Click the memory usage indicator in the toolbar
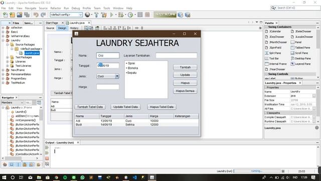The width and height of the screenshot is (321, 181). [165, 15]
